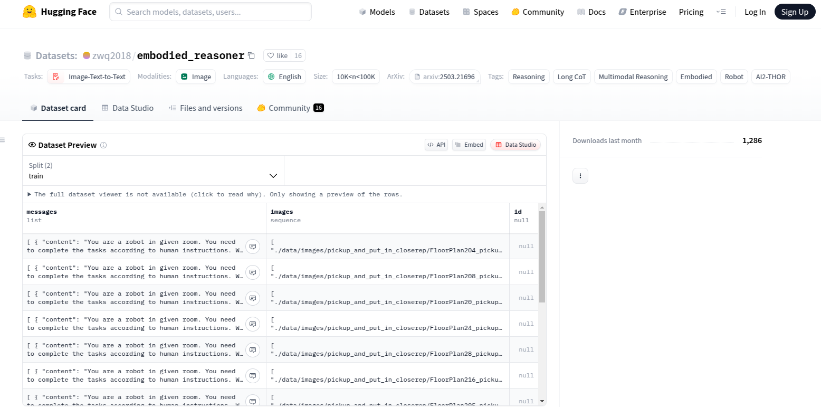
Task: Click the scrollbar up arrow in preview table
Action: point(542,207)
